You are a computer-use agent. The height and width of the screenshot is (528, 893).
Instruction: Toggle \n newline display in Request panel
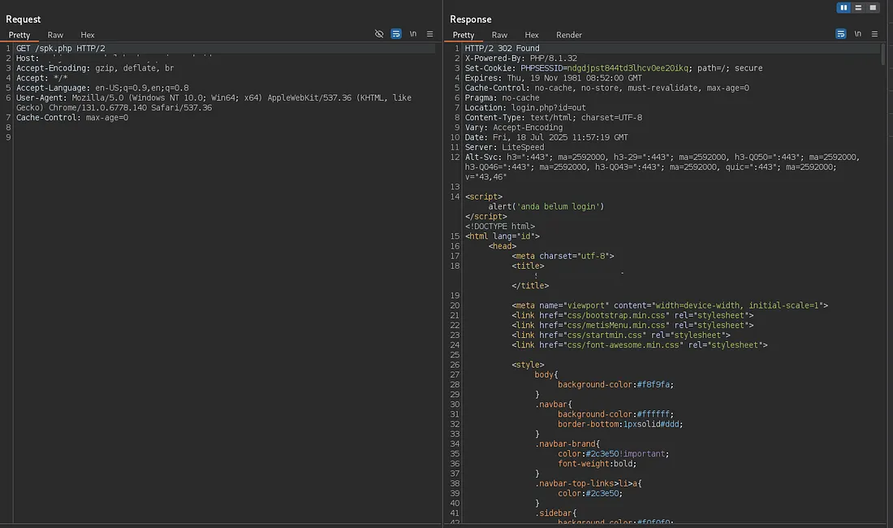coord(413,34)
